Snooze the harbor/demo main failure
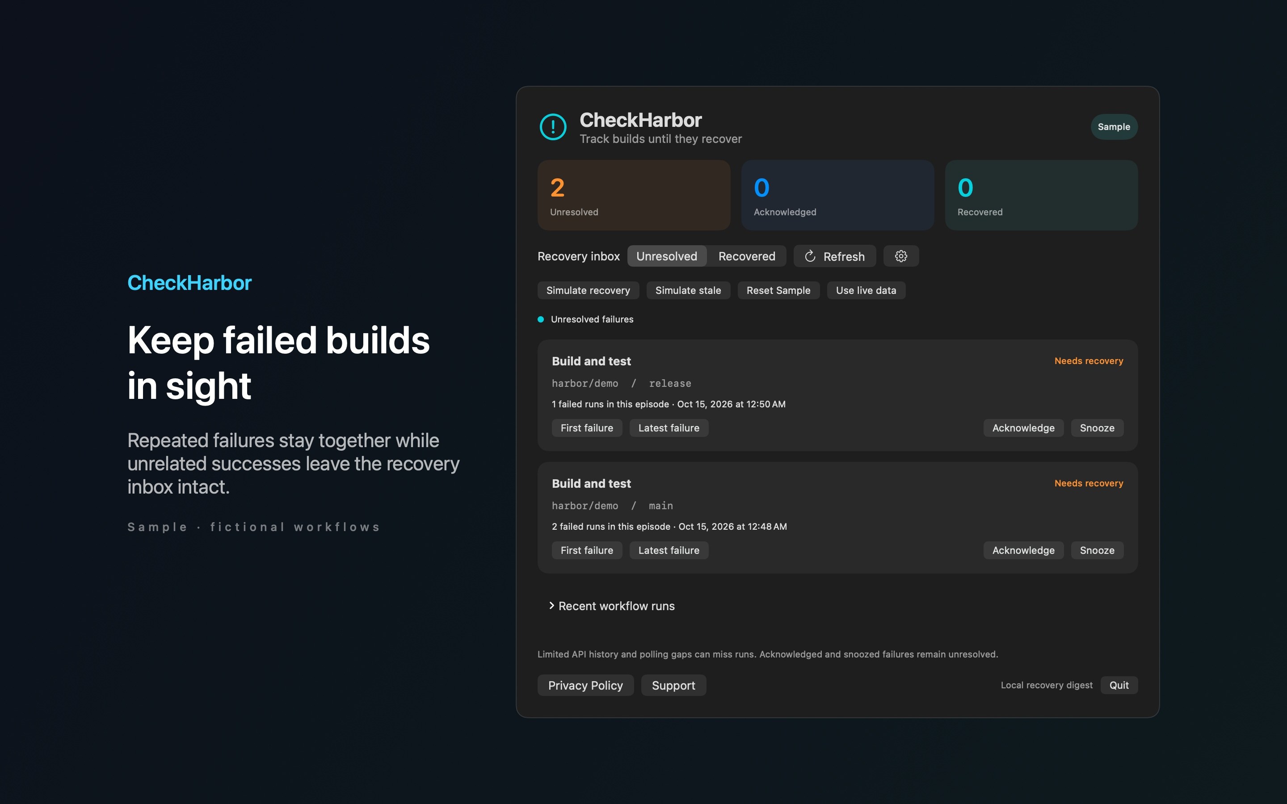Screen dimensions: 1287x804 click(x=1097, y=550)
